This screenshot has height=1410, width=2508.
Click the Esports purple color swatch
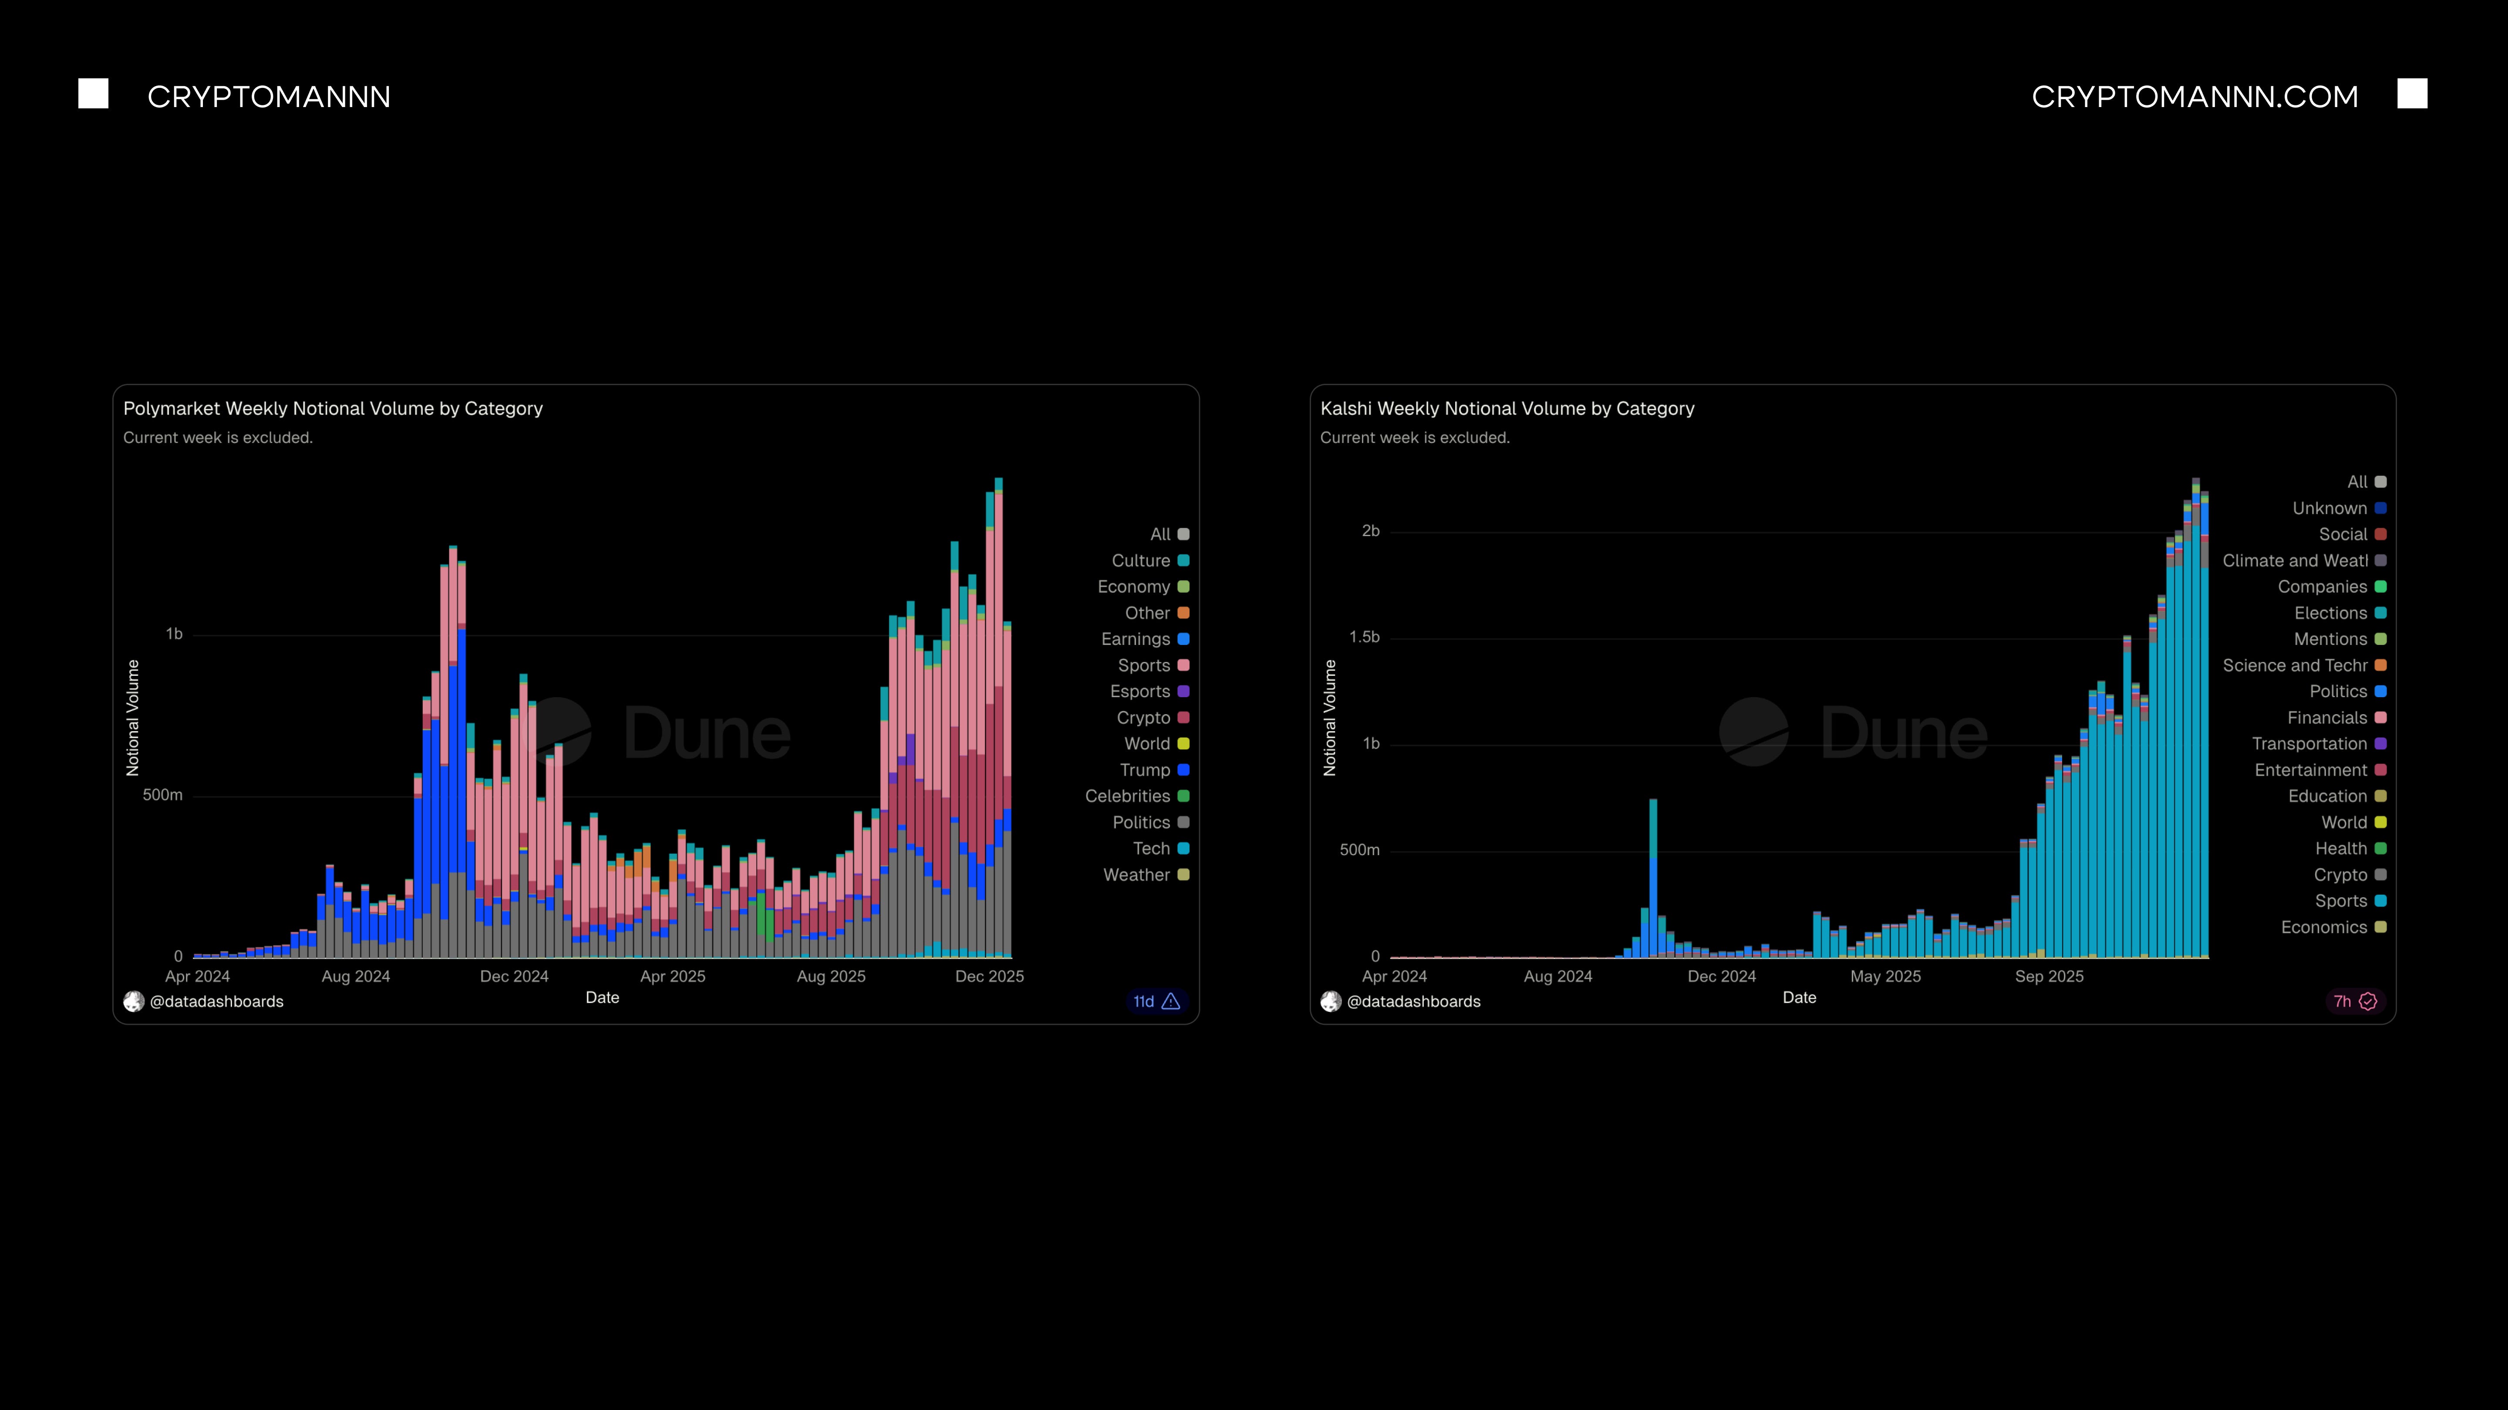[x=1184, y=692]
